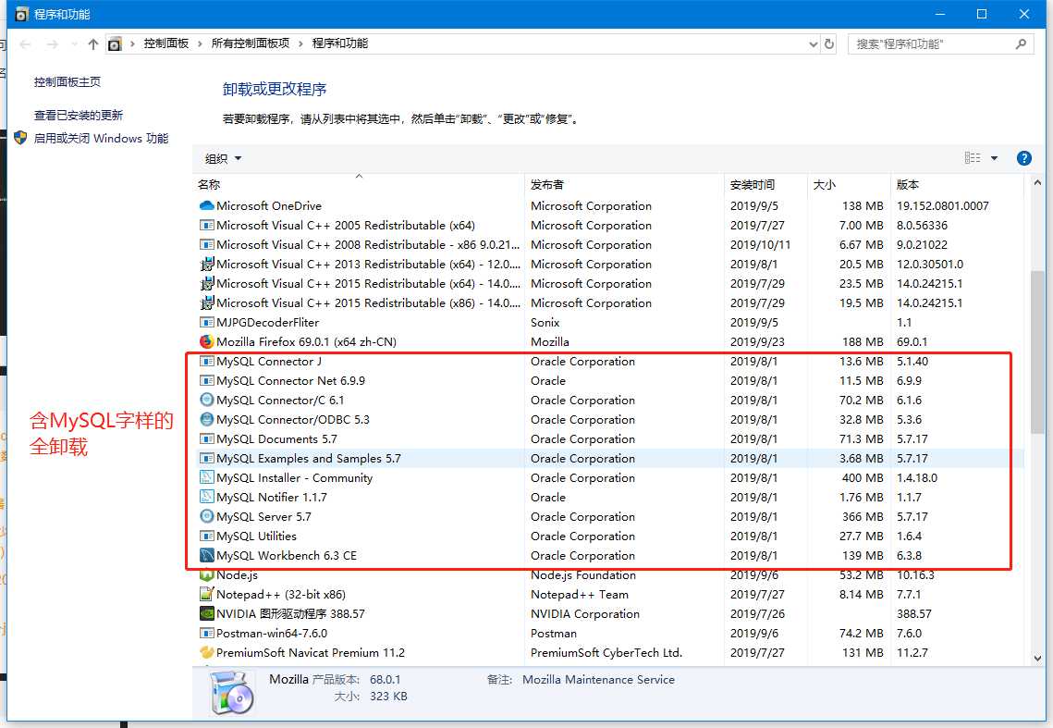Image resolution: width=1053 pixels, height=728 pixels.
Task: Open the 查看已安装的更新 link
Action: click(79, 116)
